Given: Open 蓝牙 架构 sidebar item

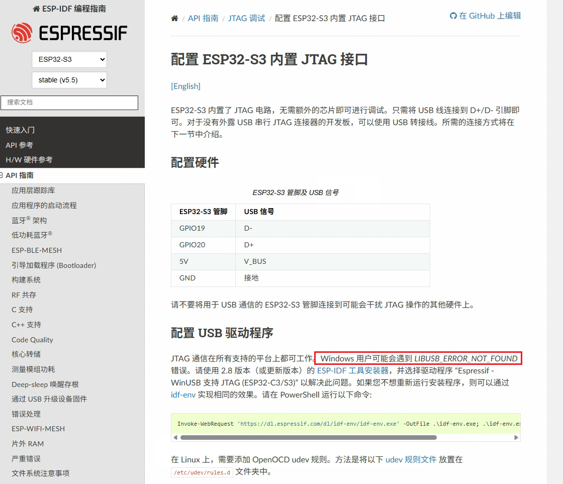Looking at the screenshot, I should (29, 220).
